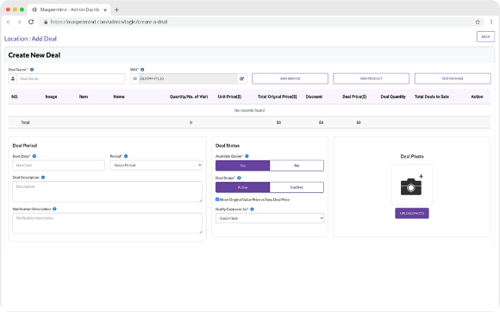Click the Period info icon
The width and height of the screenshot is (500, 312).
[x=126, y=156]
